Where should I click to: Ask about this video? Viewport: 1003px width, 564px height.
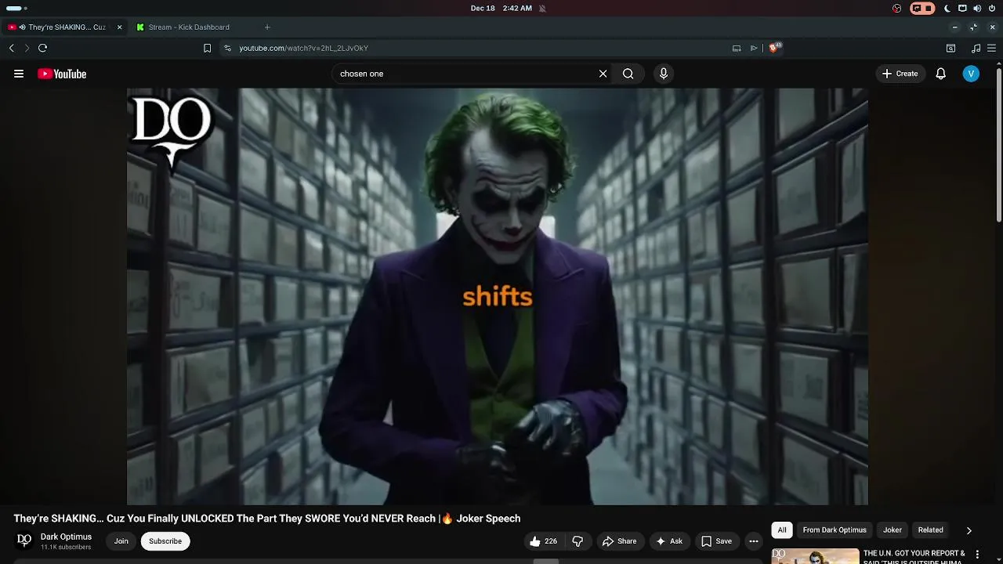click(669, 541)
